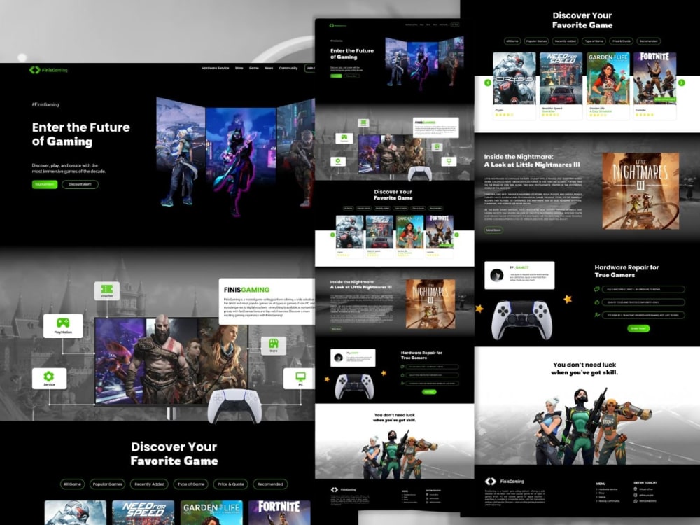
Task: Click the FinisGaming logo in the middle mockup header
Action: [337, 25]
